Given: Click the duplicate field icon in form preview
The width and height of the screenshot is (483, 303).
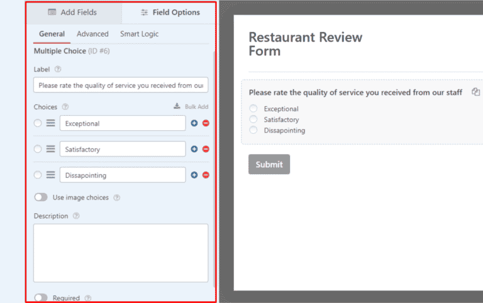Looking at the screenshot, I should (x=475, y=92).
